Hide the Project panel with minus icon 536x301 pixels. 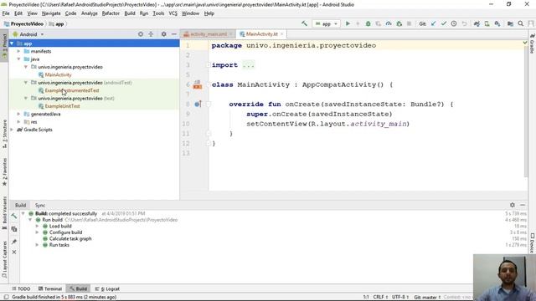coord(173,34)
